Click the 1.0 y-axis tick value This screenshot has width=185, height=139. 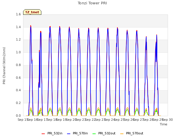(18, 52)
